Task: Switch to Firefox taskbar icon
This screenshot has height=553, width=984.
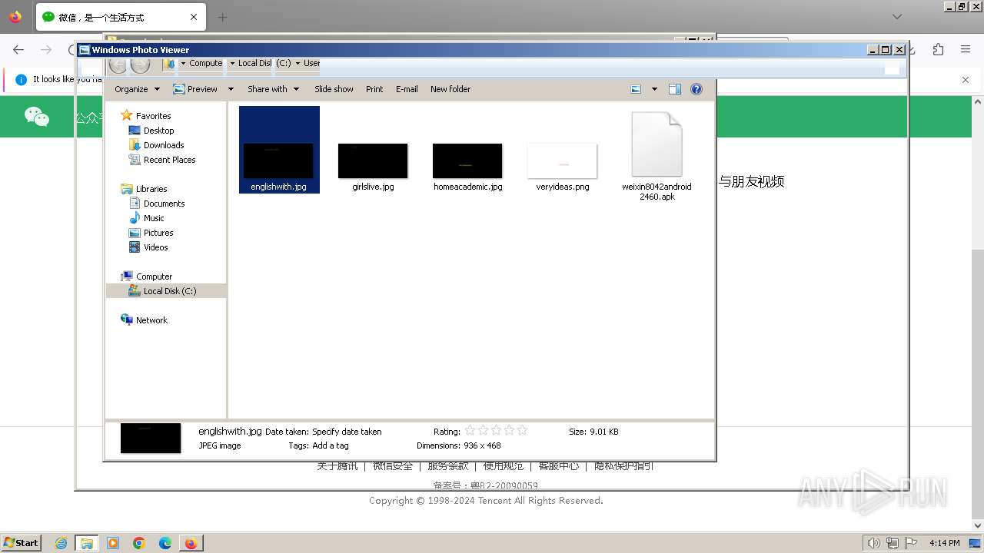Action: 190,543
